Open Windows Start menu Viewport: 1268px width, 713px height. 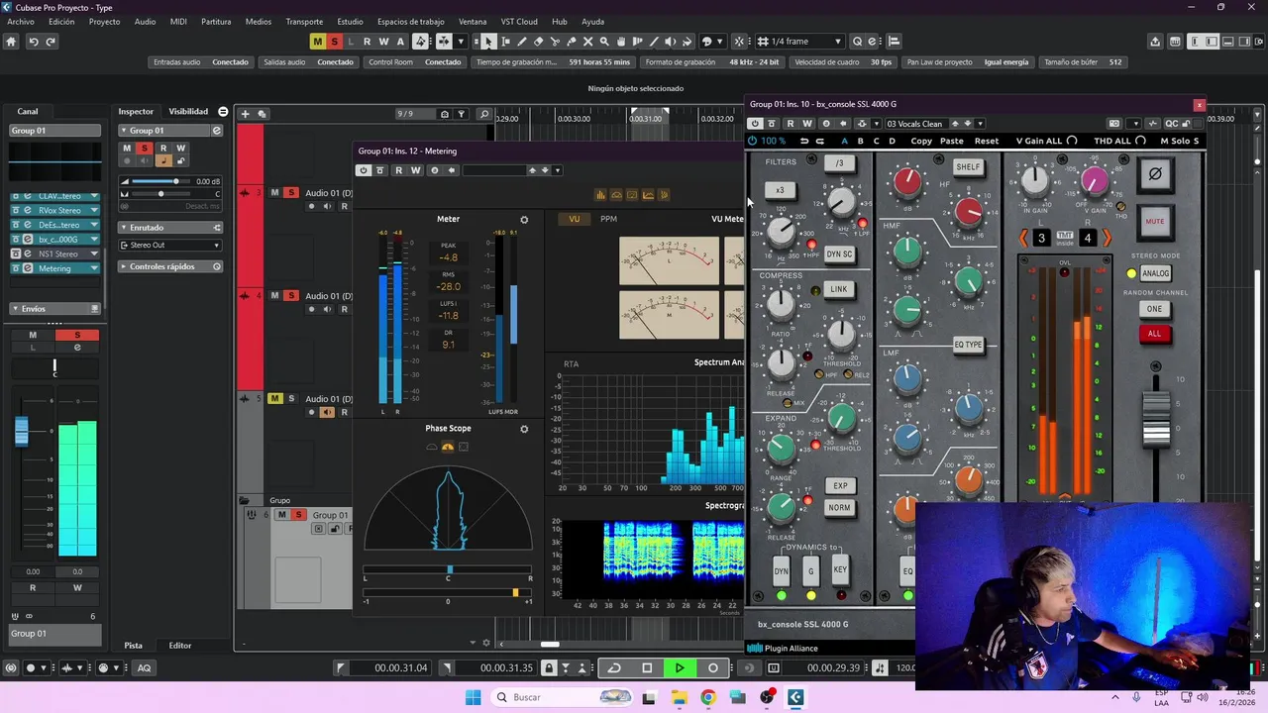473,697
